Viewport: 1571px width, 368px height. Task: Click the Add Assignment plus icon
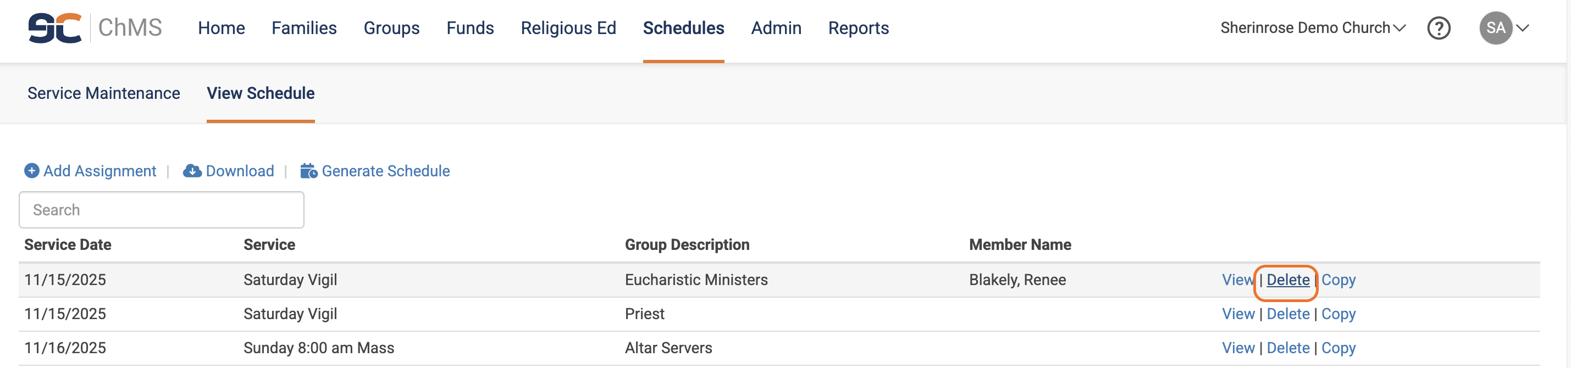tap(32, 171)
